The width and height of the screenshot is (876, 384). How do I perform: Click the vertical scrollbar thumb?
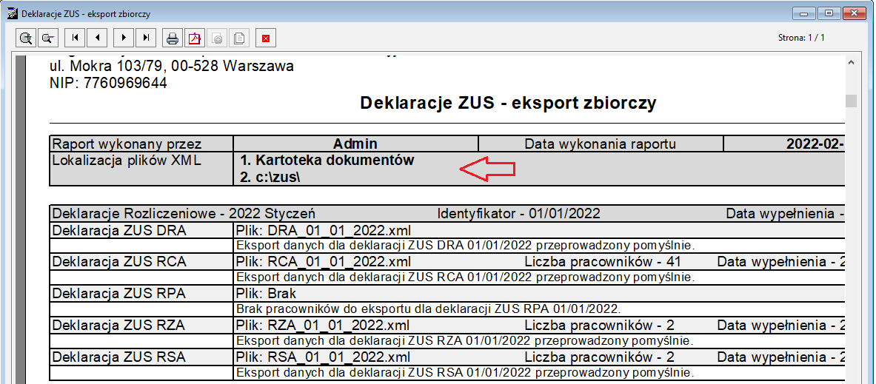pyautogui.click(x=851, y=101)
